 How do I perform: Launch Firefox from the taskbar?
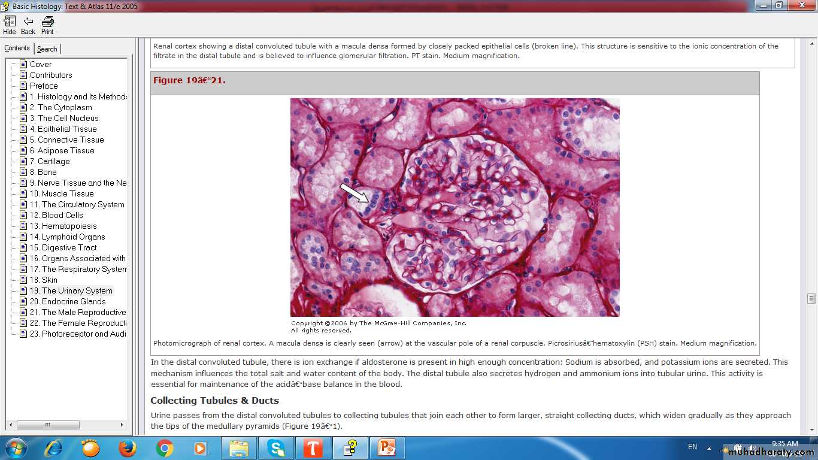point(127,448)
